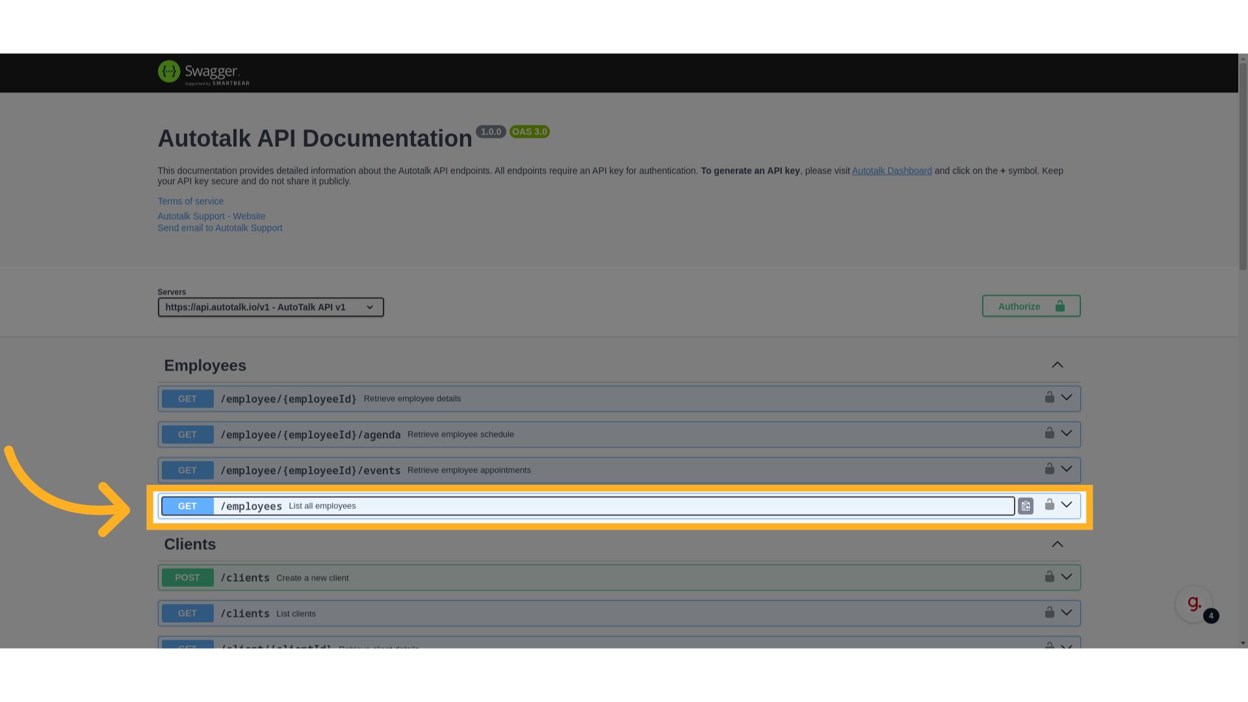Click the scrollbar down arrow
The height and width of the screenshot is (702, 1248).
click(1243, 643)
